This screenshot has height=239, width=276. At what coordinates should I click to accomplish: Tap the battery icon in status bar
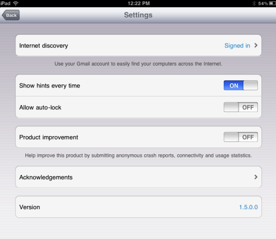pos(272,3)
